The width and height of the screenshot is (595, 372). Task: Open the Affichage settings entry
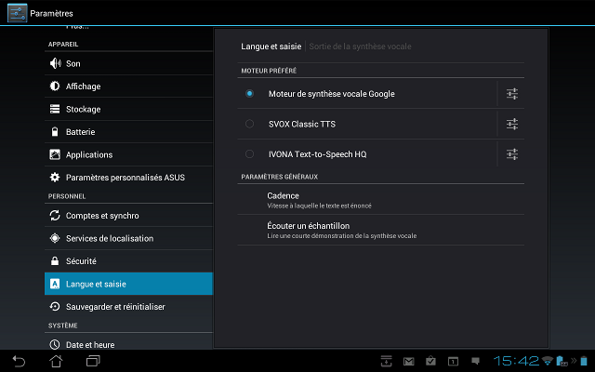128,86
